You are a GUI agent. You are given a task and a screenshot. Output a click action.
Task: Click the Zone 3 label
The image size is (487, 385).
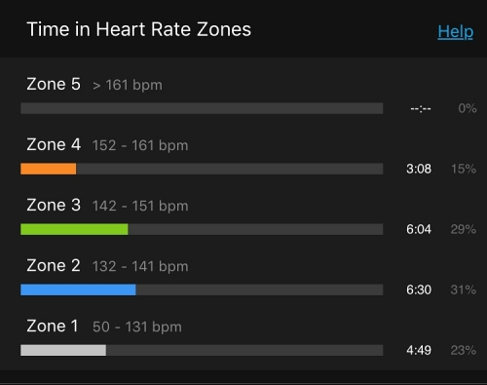(54, 205)
